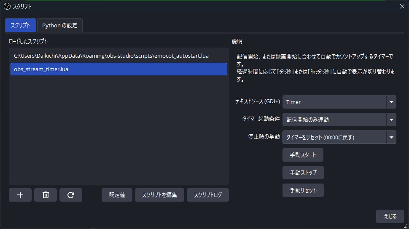Click スクリプトを編集 button
Viewport: 409px width, 229px height.
159,195
